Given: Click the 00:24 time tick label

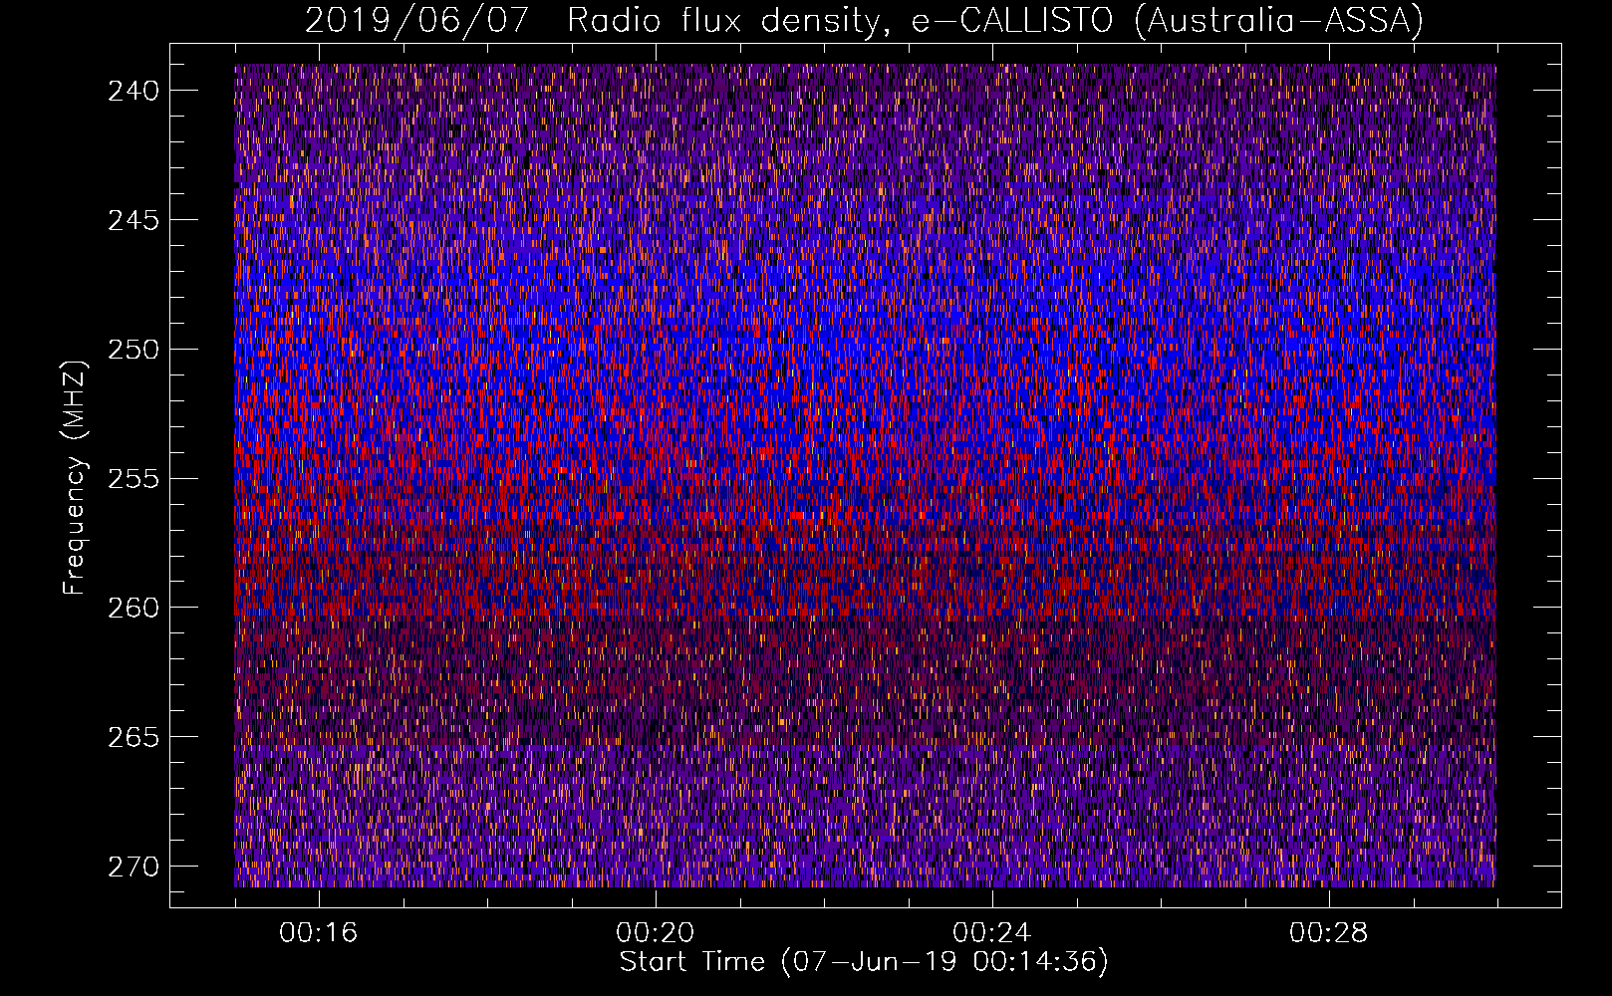Looking at the screenshot, I should click(992, 933).
